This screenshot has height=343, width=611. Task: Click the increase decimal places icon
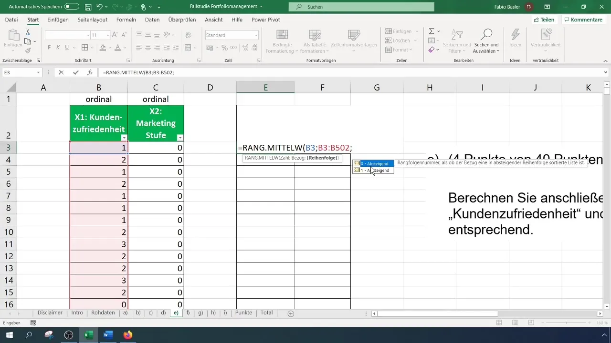[x=246, y=48]
